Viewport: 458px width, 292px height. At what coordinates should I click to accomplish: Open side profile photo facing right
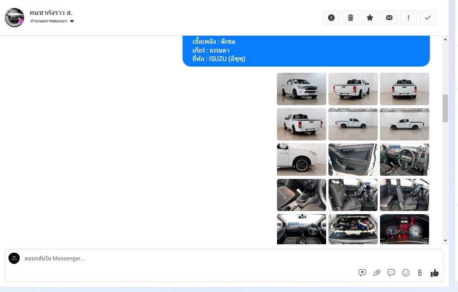(353, 124)
